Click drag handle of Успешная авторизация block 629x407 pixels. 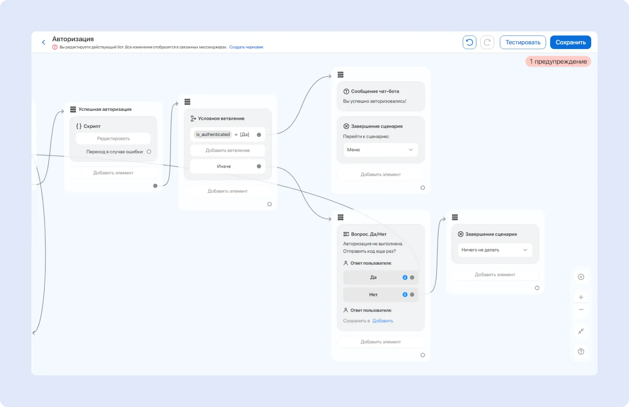click(x=73, y=109)
